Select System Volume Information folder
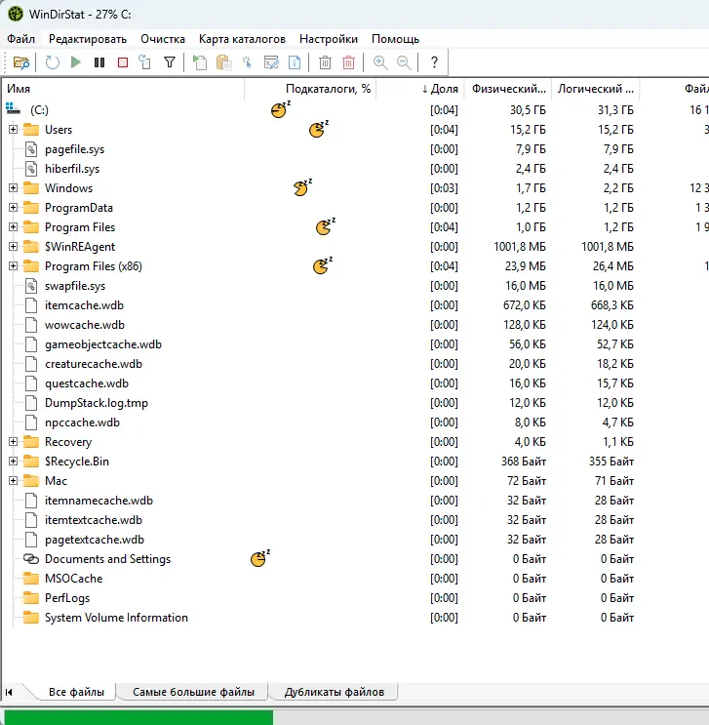Image resolution: width=709 pixels, height=725 pixels. click(x=116, y=618)
